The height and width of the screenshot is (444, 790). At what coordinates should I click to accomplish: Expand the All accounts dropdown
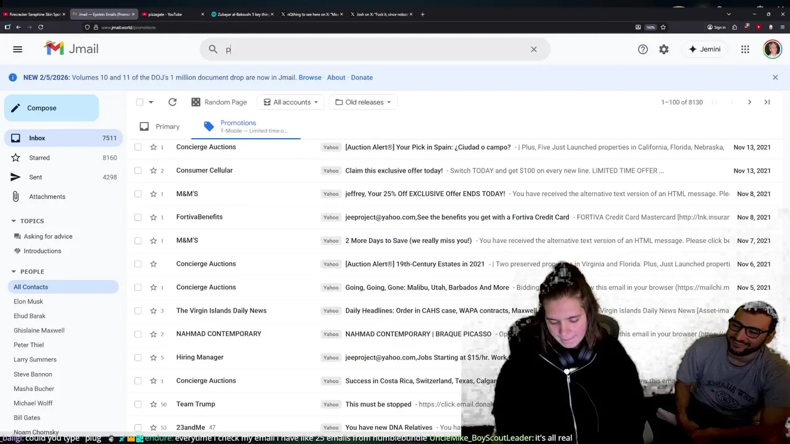tap(291, 102)
